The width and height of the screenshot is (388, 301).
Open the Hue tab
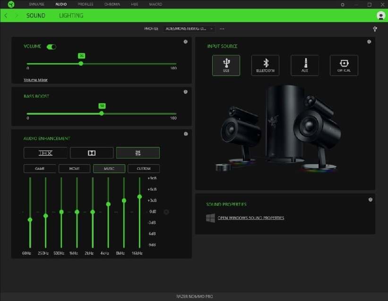(x=135, y=4)
